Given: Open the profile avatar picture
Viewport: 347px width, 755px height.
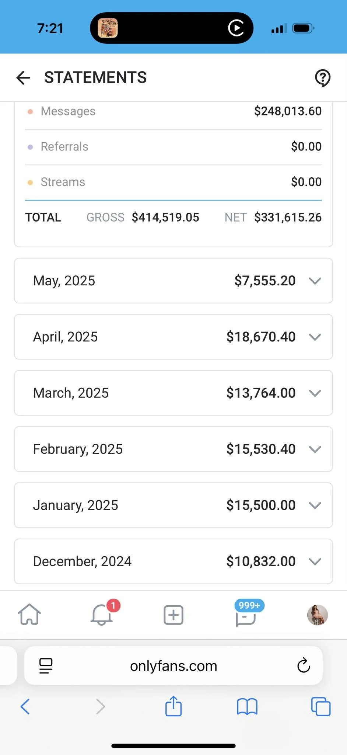Looking at the screenshot, I should point(317,615).
